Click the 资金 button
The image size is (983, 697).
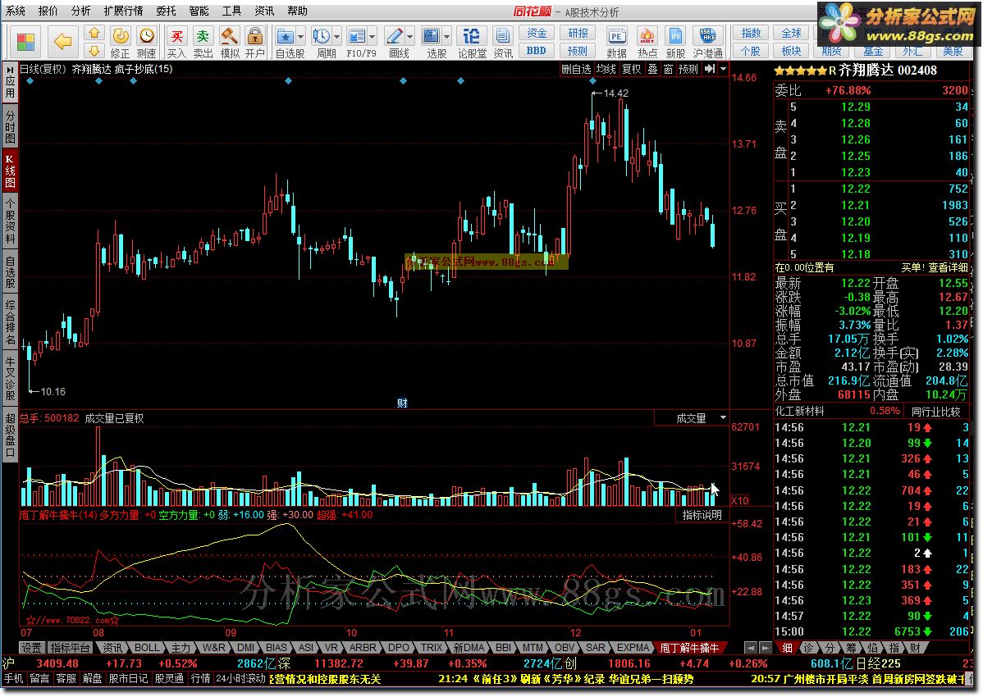click(537, 33)
